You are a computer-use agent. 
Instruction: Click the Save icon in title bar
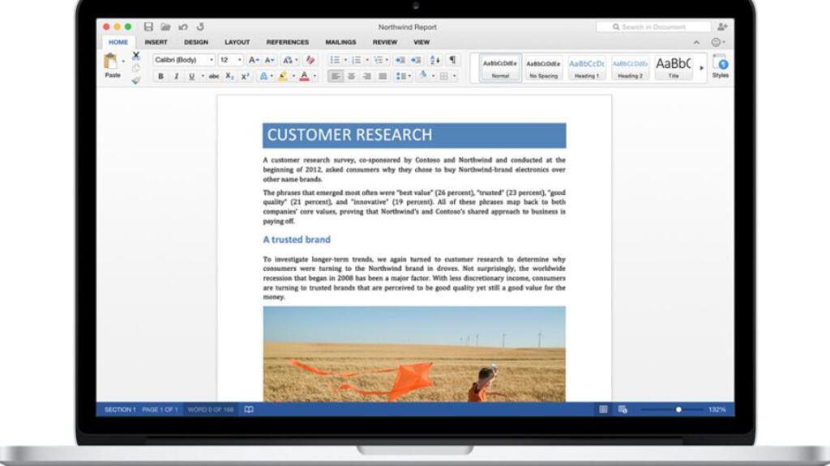click(148, 27)
